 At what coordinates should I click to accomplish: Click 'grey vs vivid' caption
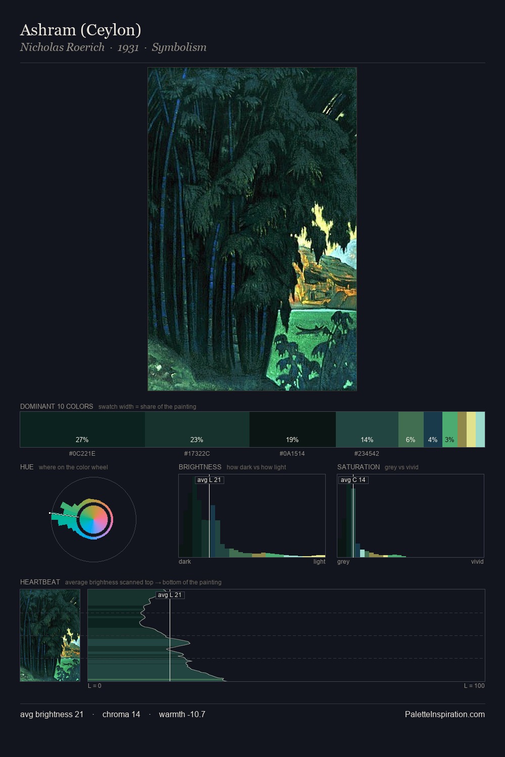point(401,467)
